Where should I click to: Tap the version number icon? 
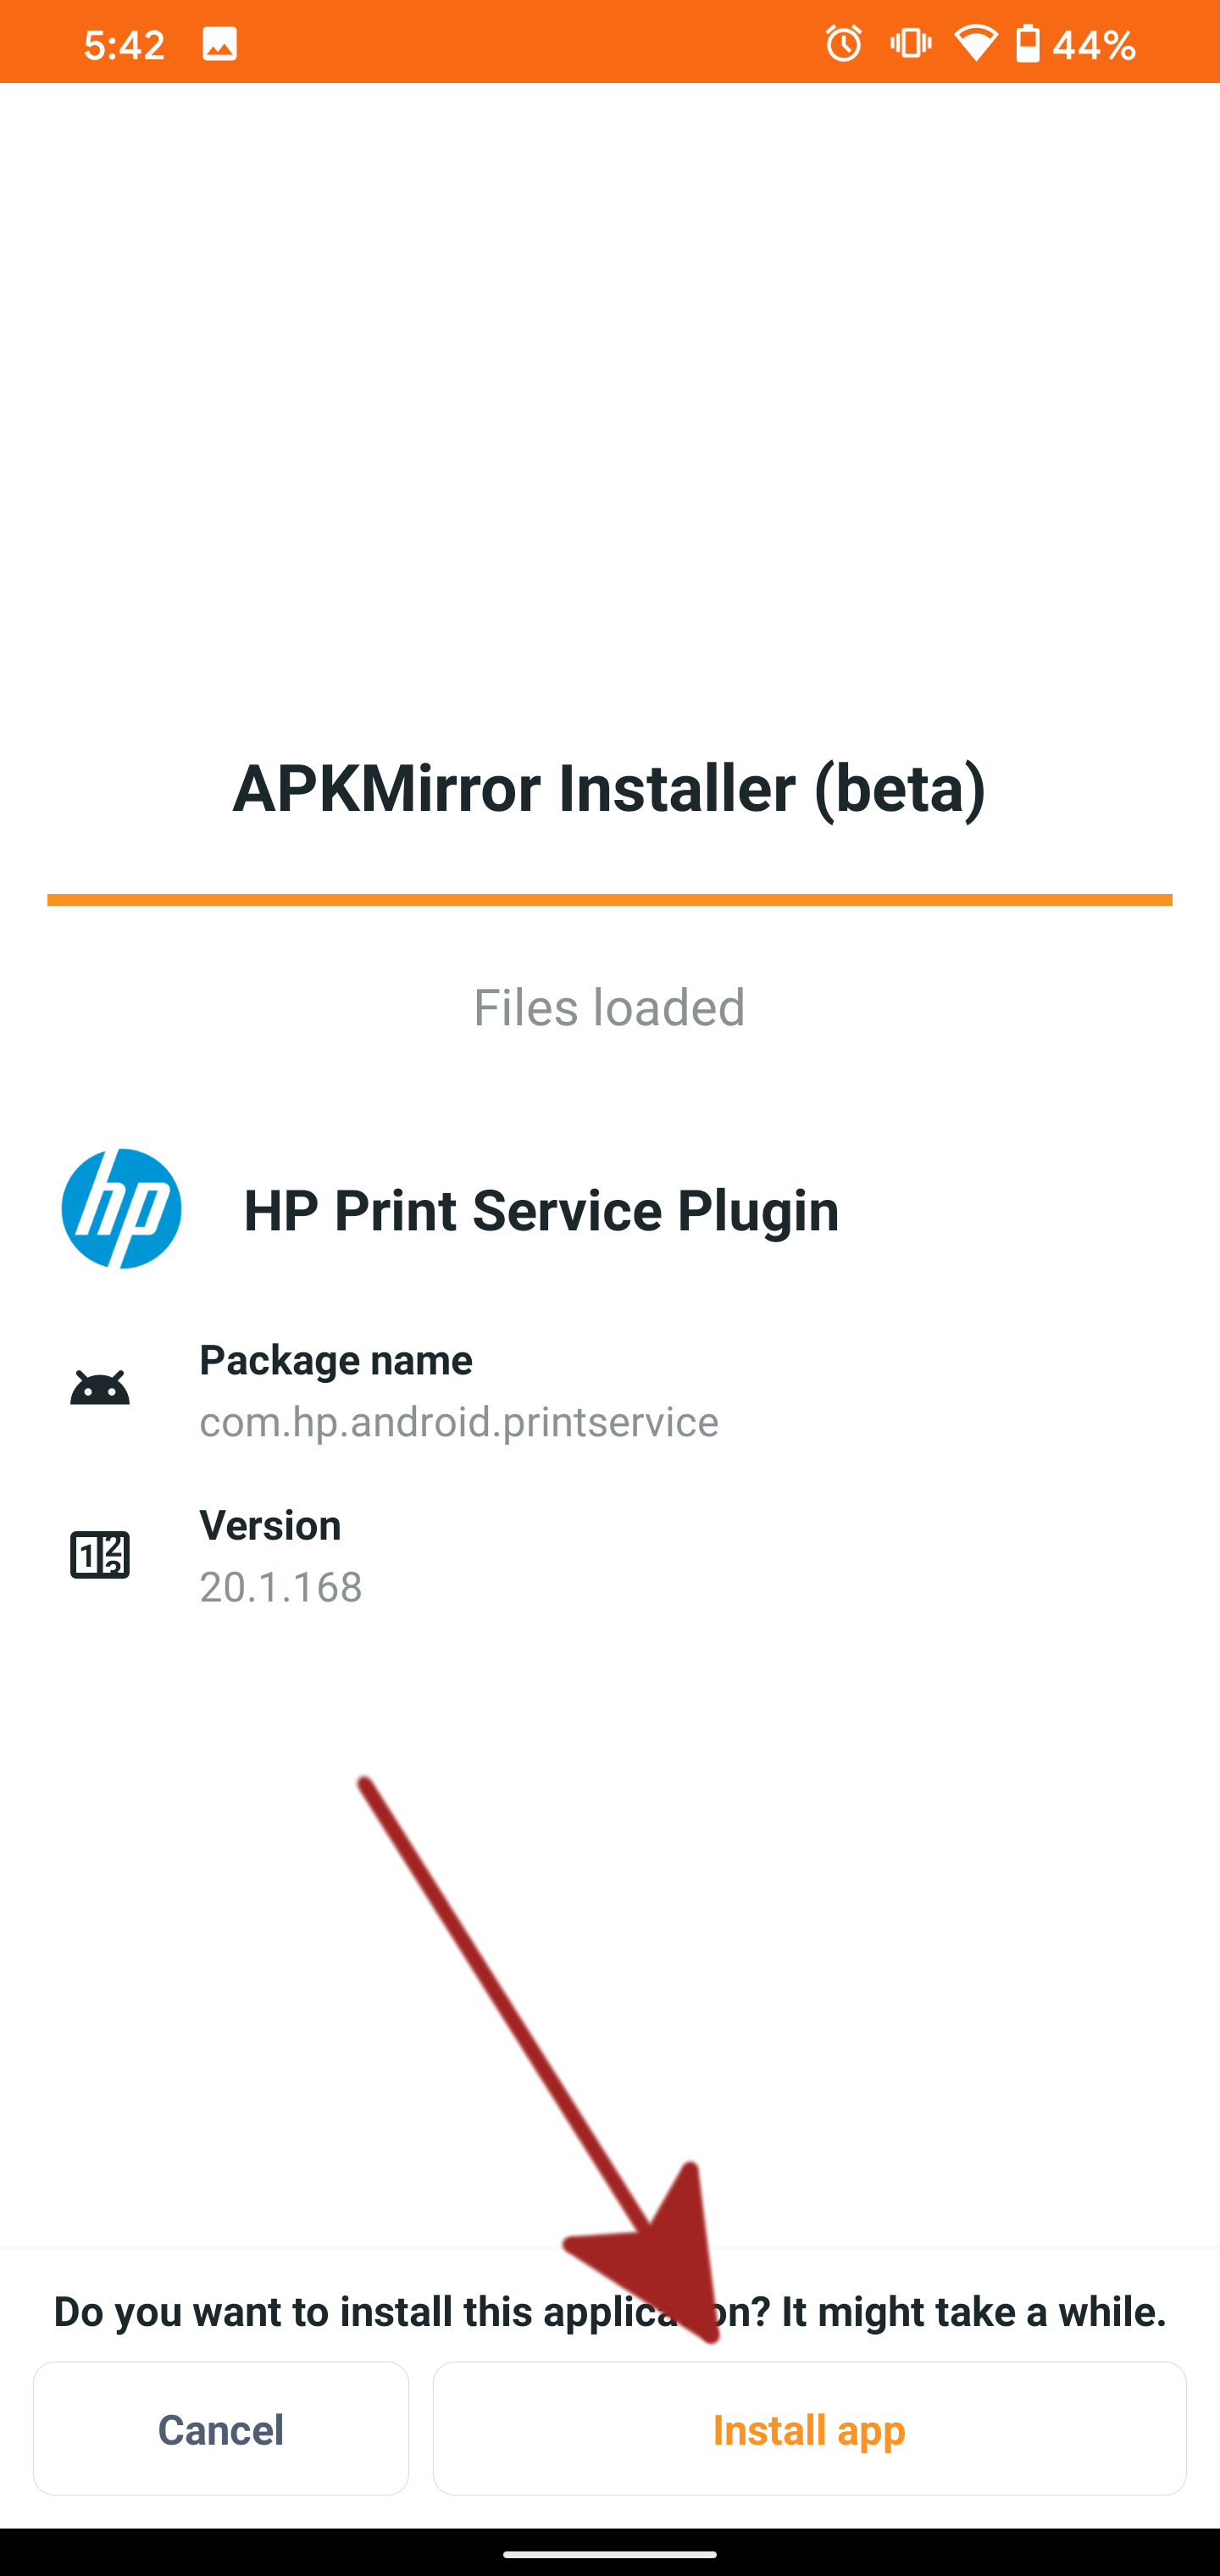[100, 1555]
